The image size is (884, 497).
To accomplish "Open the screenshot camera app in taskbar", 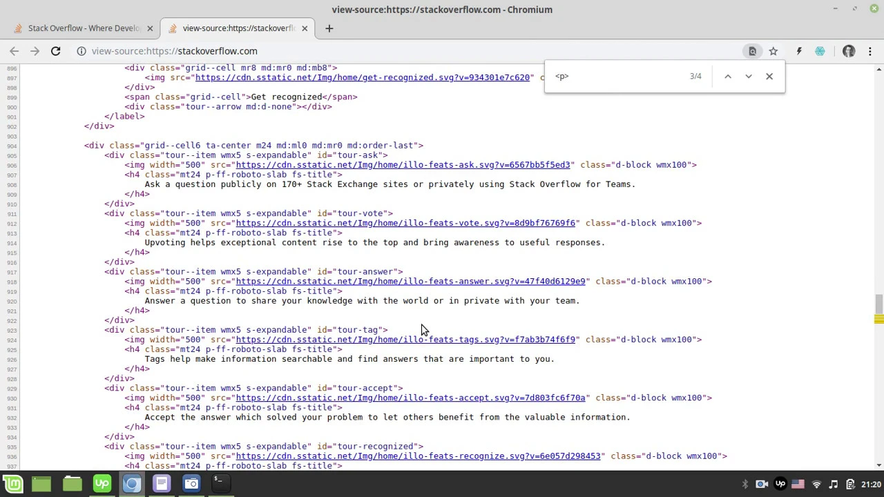I will (191, 484).
